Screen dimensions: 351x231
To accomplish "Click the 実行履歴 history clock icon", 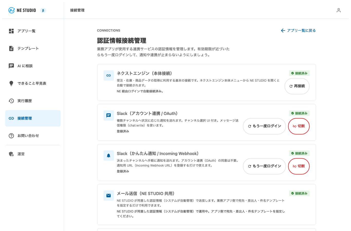I will pos(11,101).
